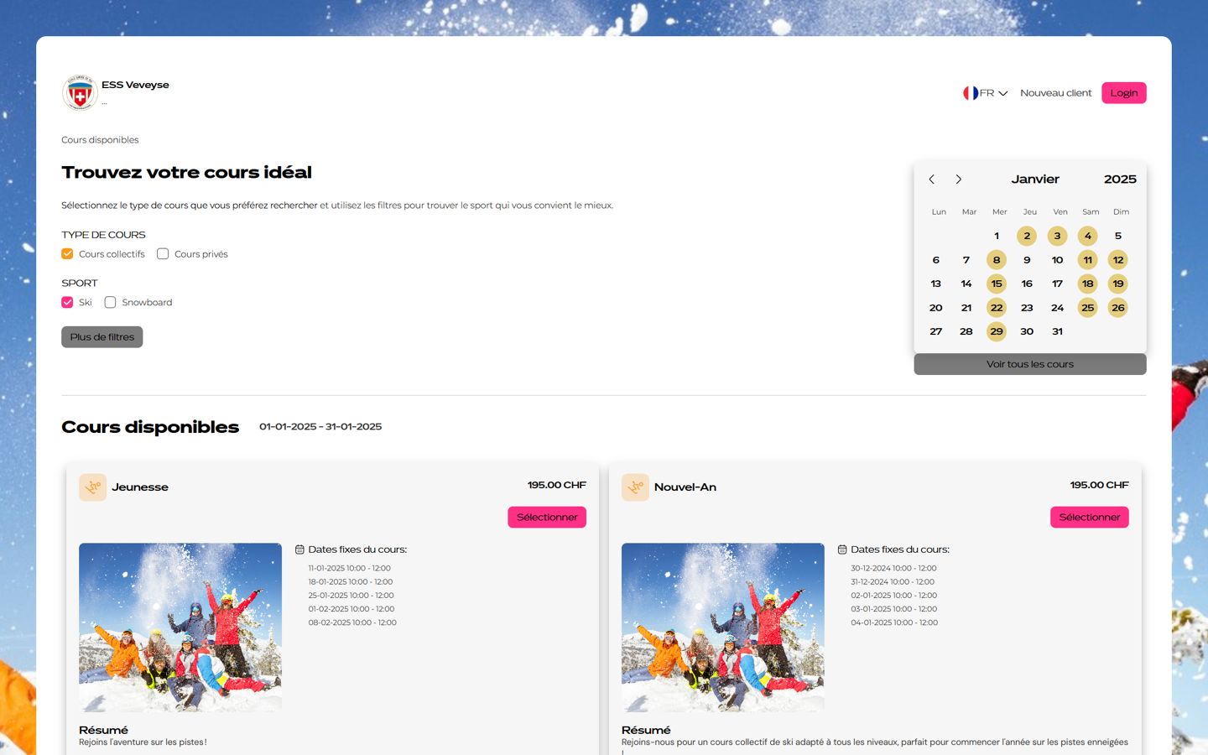Uncheck the Cours collectifs checkbox
Screen dimensions: 1208x755
pyautogui.click(x=67, y=254)
